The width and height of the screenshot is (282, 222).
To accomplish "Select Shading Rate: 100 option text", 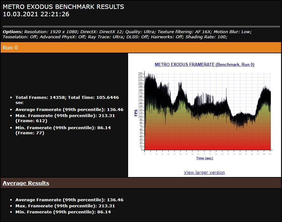I will (206, 37).
